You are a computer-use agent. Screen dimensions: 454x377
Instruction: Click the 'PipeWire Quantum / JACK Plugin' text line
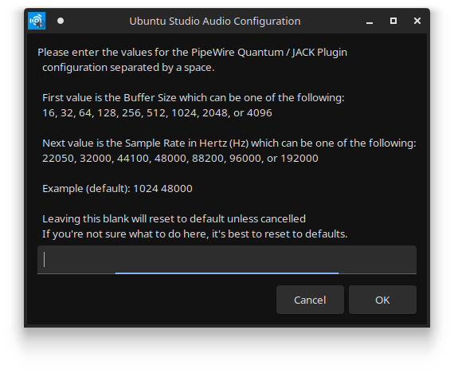point(192,53)
